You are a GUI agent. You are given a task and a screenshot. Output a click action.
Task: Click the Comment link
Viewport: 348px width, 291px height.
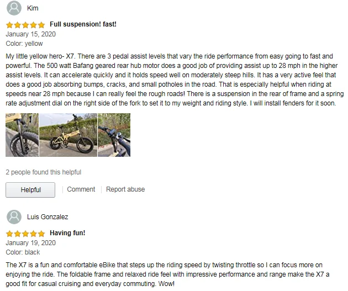(x=81, y=189)
